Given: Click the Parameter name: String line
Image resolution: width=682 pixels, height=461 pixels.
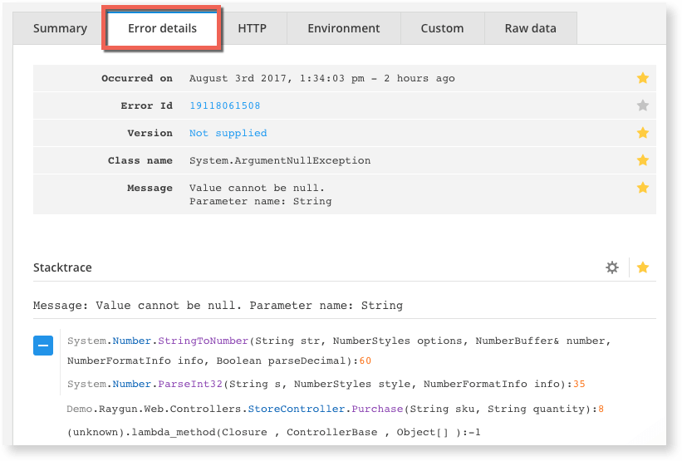Looking at the screenshot, I should [x=261, y=201].
